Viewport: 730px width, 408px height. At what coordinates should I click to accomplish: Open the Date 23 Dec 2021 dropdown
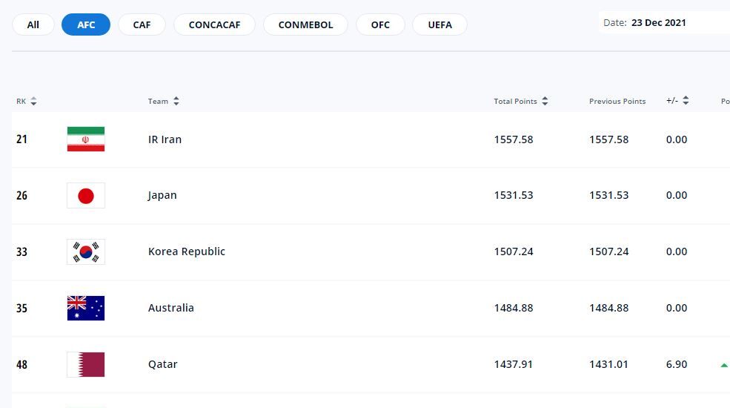[663, 23]
